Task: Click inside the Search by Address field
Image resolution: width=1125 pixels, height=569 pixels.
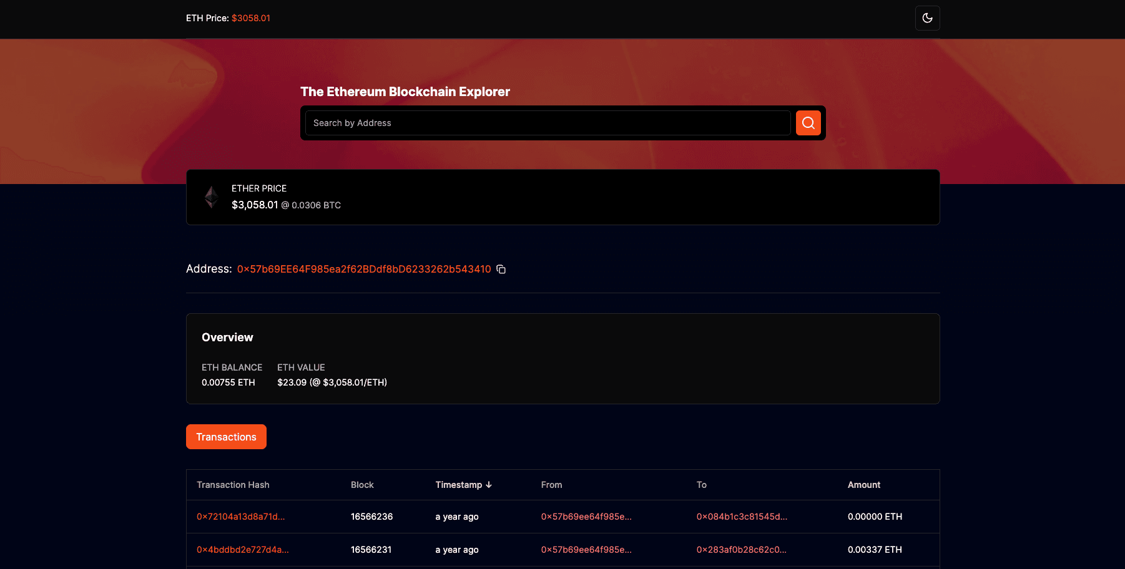Action: 548,122
